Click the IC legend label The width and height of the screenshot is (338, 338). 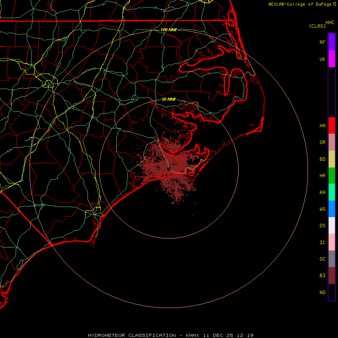pyautogui.click(x=323, y=243)
